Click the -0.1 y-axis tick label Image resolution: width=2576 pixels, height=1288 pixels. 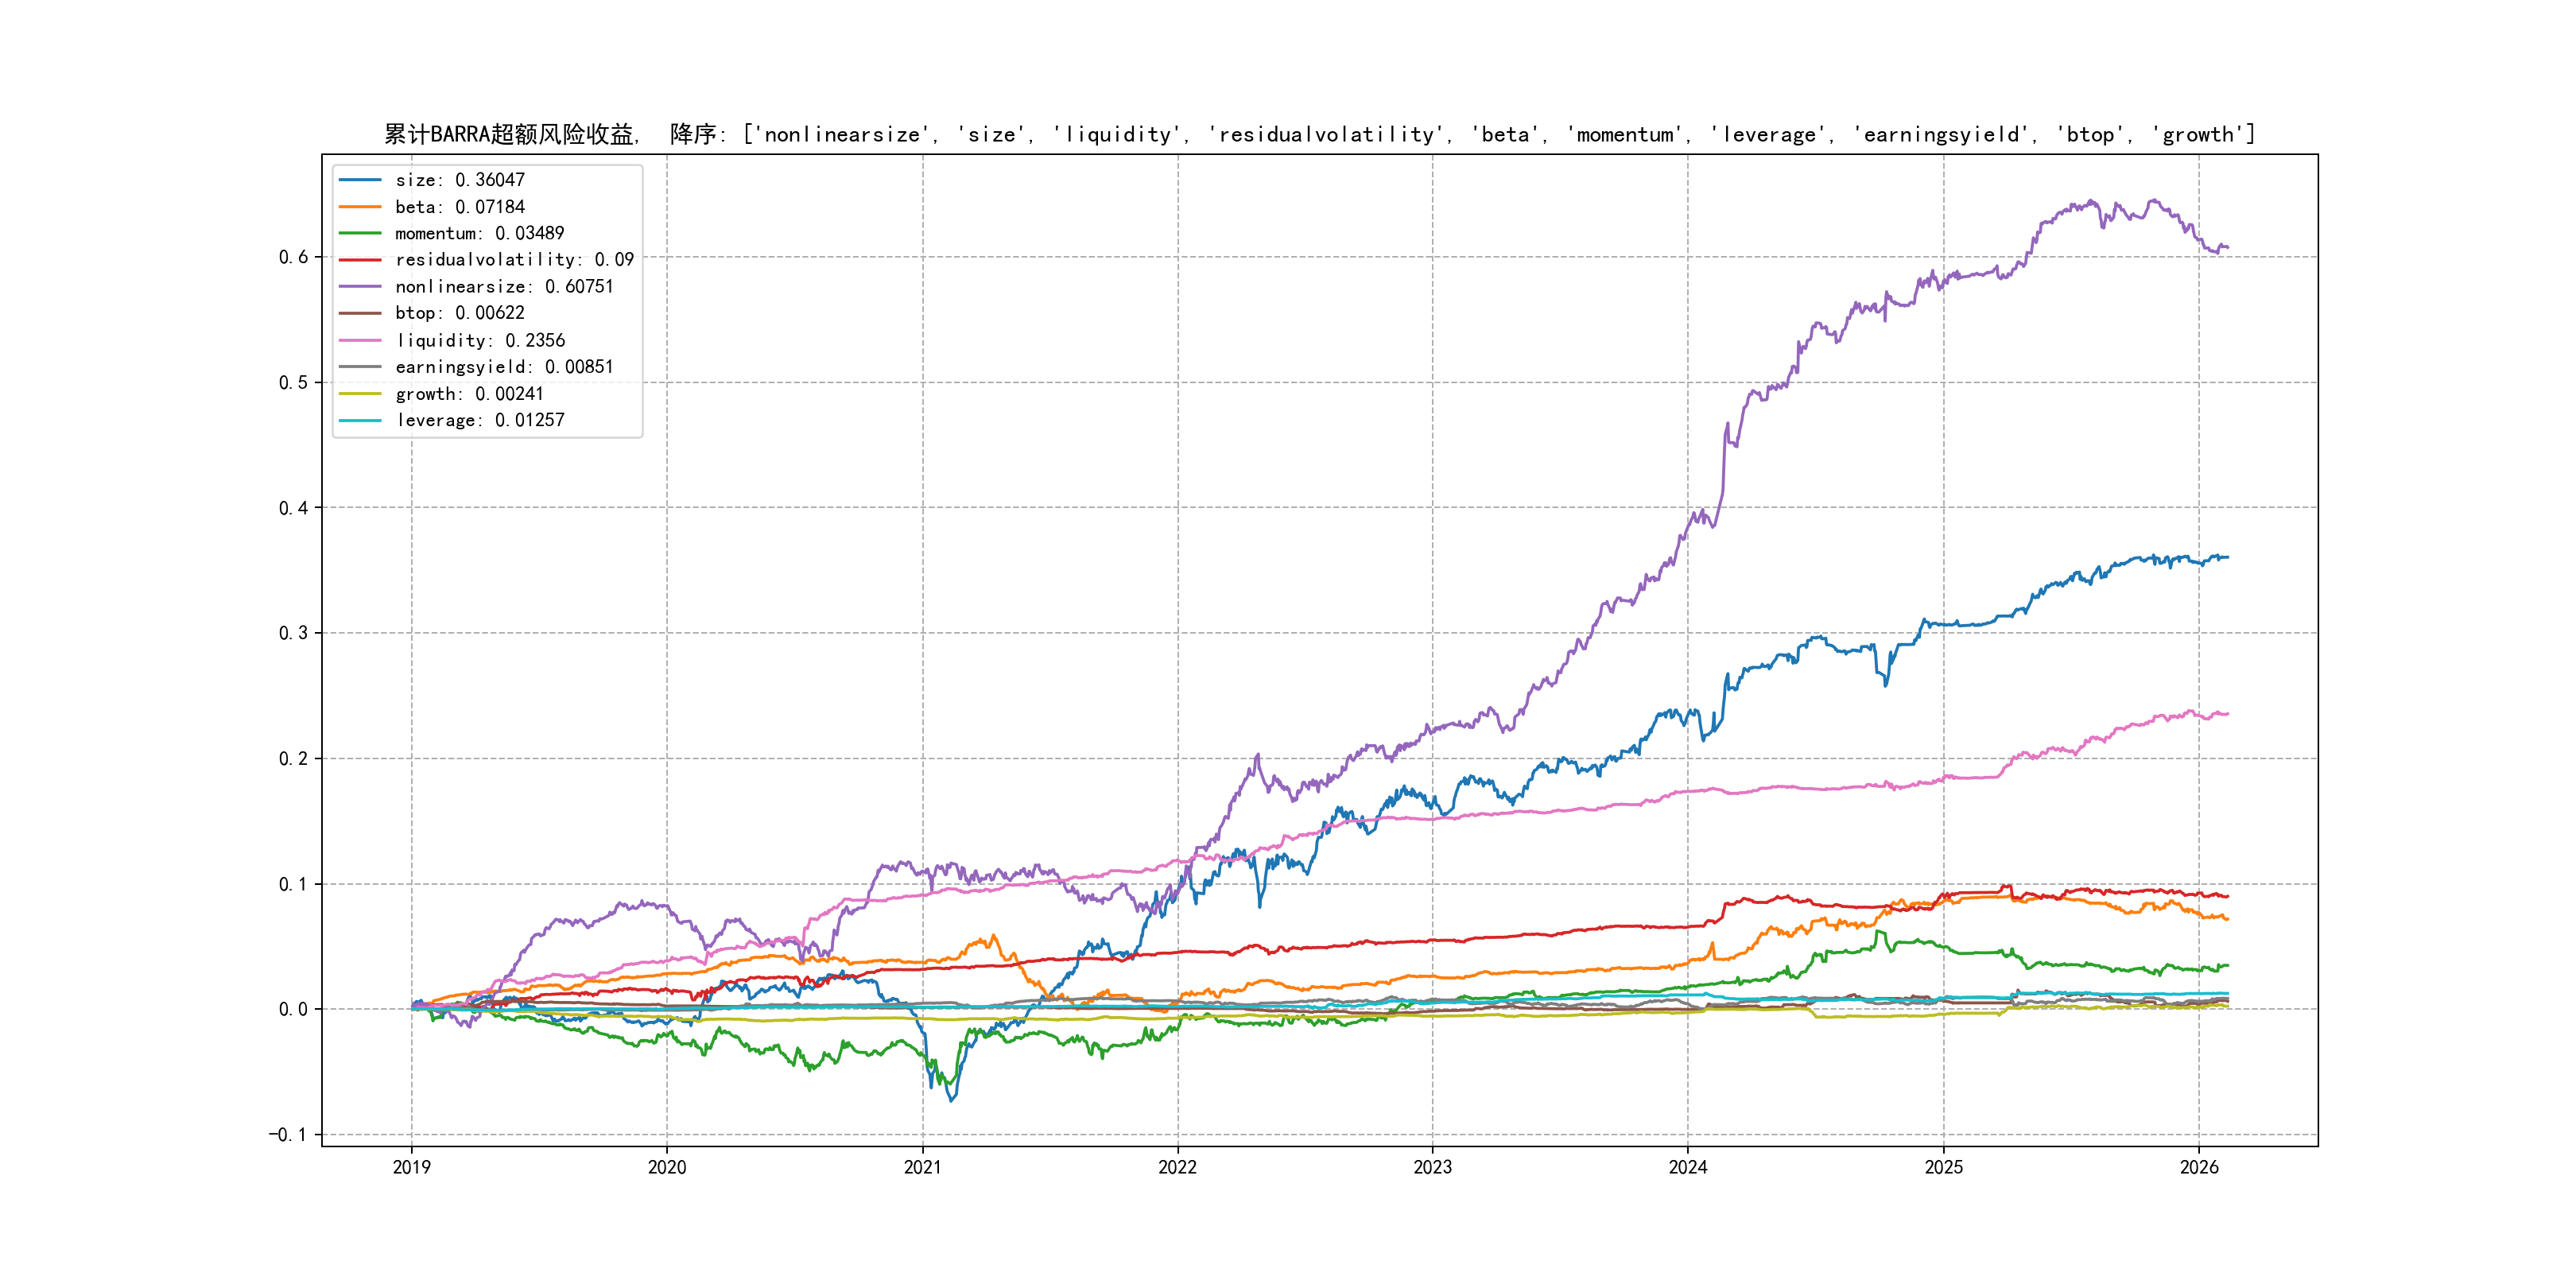click(x=287, y=1135)
